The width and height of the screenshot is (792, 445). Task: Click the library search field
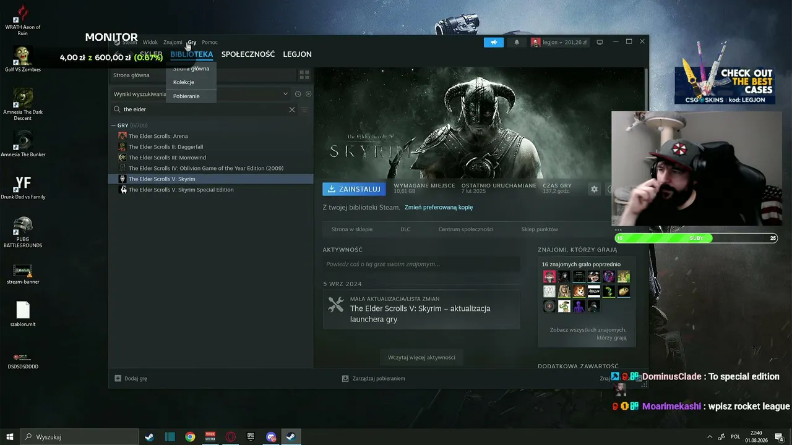[204, 109]
